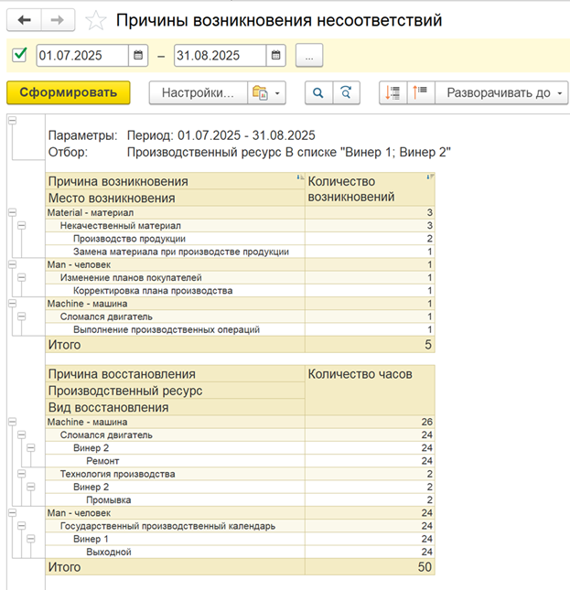Go back with the left arrow button
The width and height of the screenshot is (570, 590).
pyautogui.click(x=24, y=20)
